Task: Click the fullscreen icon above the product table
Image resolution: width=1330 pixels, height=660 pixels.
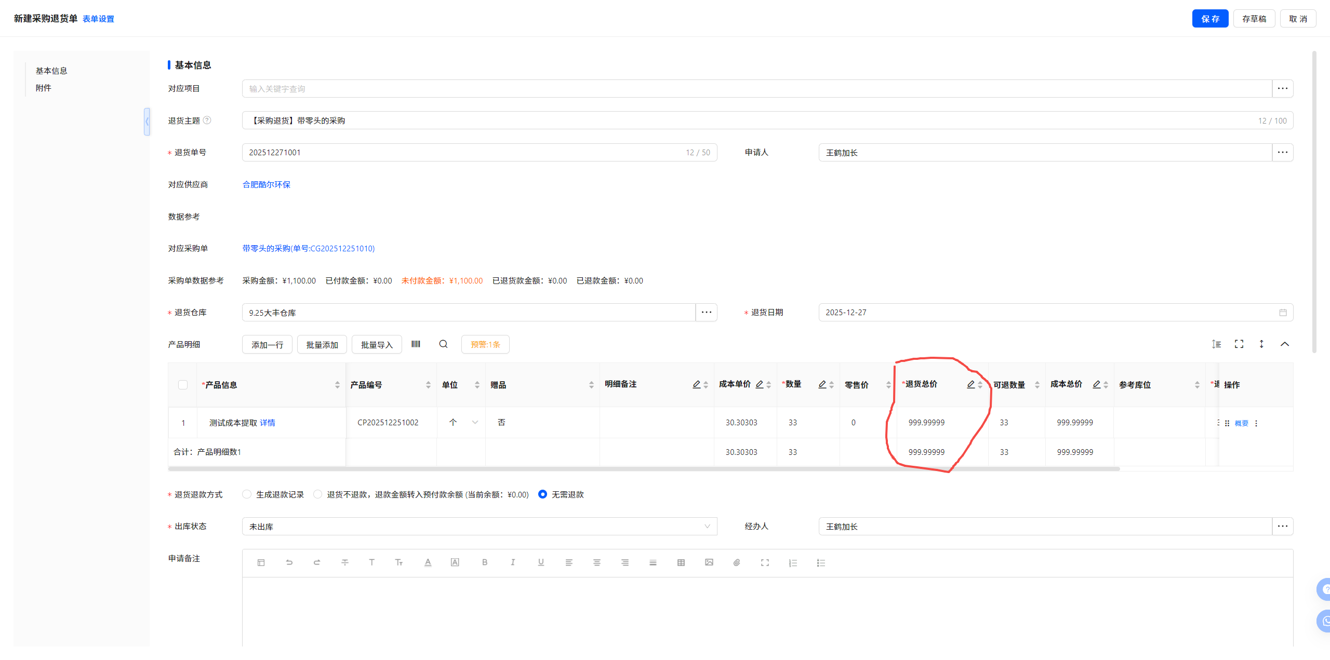Action: pyautogui.click(x=1239, y=344)
